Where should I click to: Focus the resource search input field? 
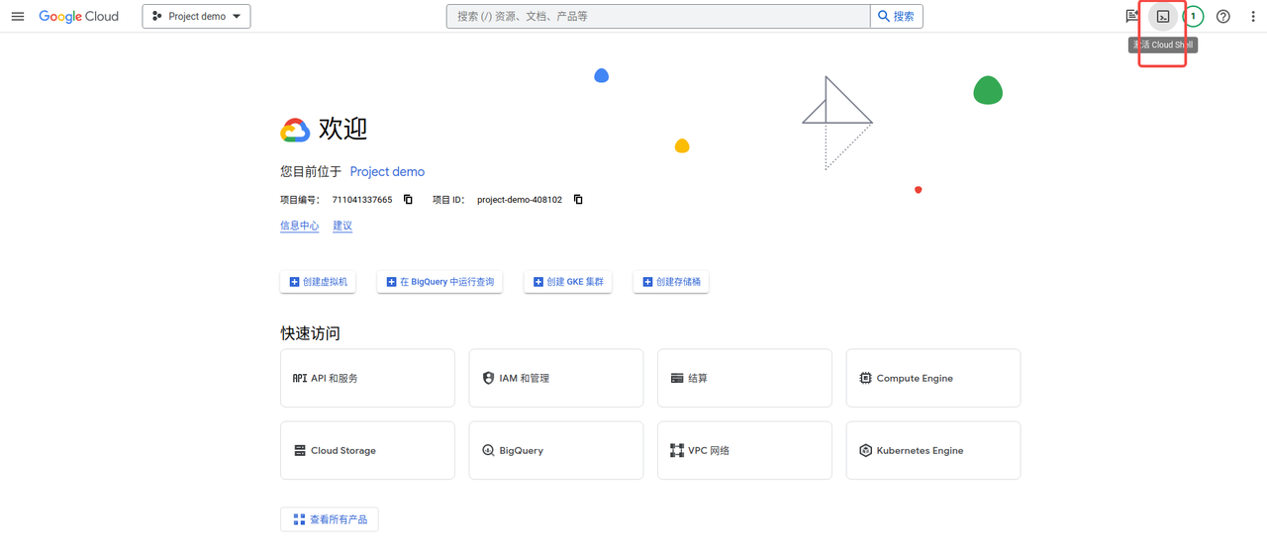point(658,17)
